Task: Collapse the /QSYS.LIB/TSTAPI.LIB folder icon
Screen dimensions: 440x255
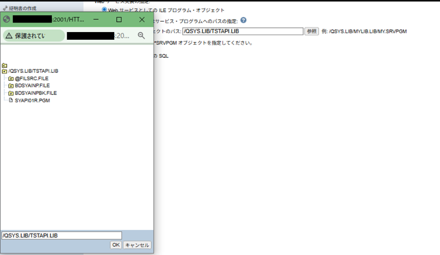Action: tap(5, 71)
